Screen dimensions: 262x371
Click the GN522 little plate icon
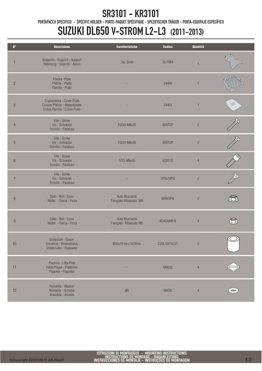click(233, 267)
